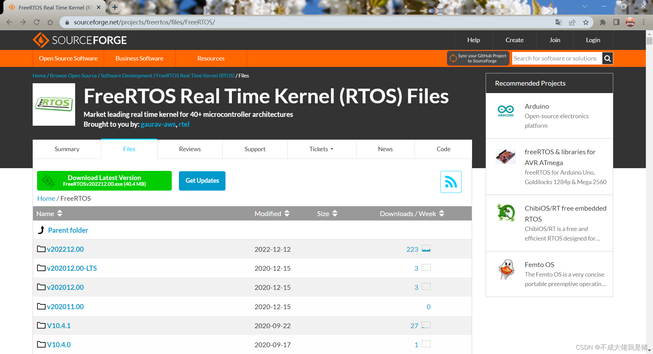Open browser extensions puzzle icon
Image resolution: width=653 pixels, height=354 pixels.
click(x=603, y=22)
